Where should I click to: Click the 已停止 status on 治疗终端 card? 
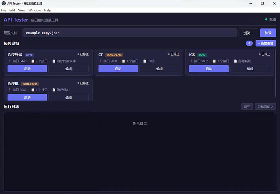(83, 54)
